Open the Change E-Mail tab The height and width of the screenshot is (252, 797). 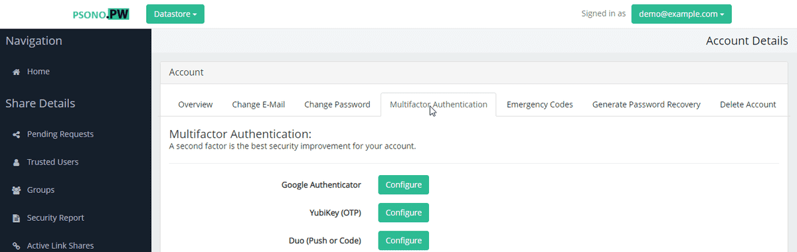pos(258,105)
